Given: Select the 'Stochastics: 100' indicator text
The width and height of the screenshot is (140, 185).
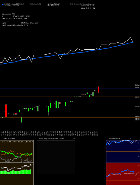Looking at the screenshot, I should pyautogui.click(x=8, y=14).
